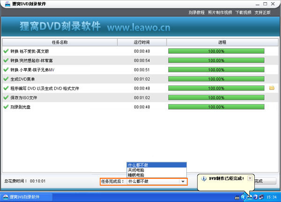Image resolution: width=281 pixels, height=202 pixels.
Task: Close the DVD制作已经完成 notification balloon
Action: click(250, 178)
